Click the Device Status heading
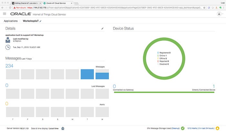The width and height of the screenshot is (226, 131). click(x=123, y=28)
